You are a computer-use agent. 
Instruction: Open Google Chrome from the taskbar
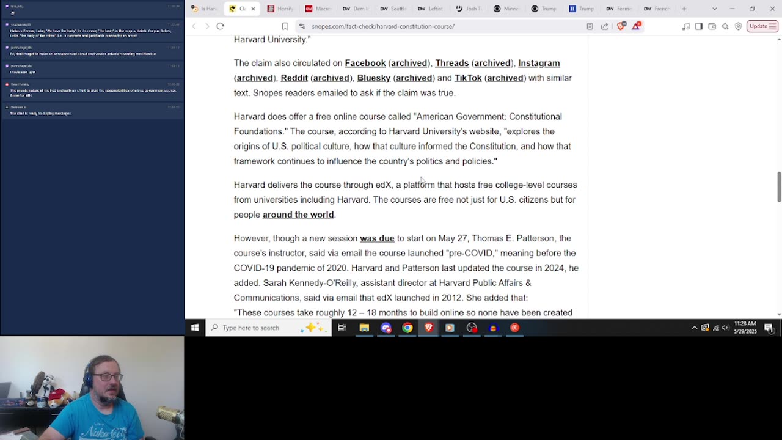407,328
